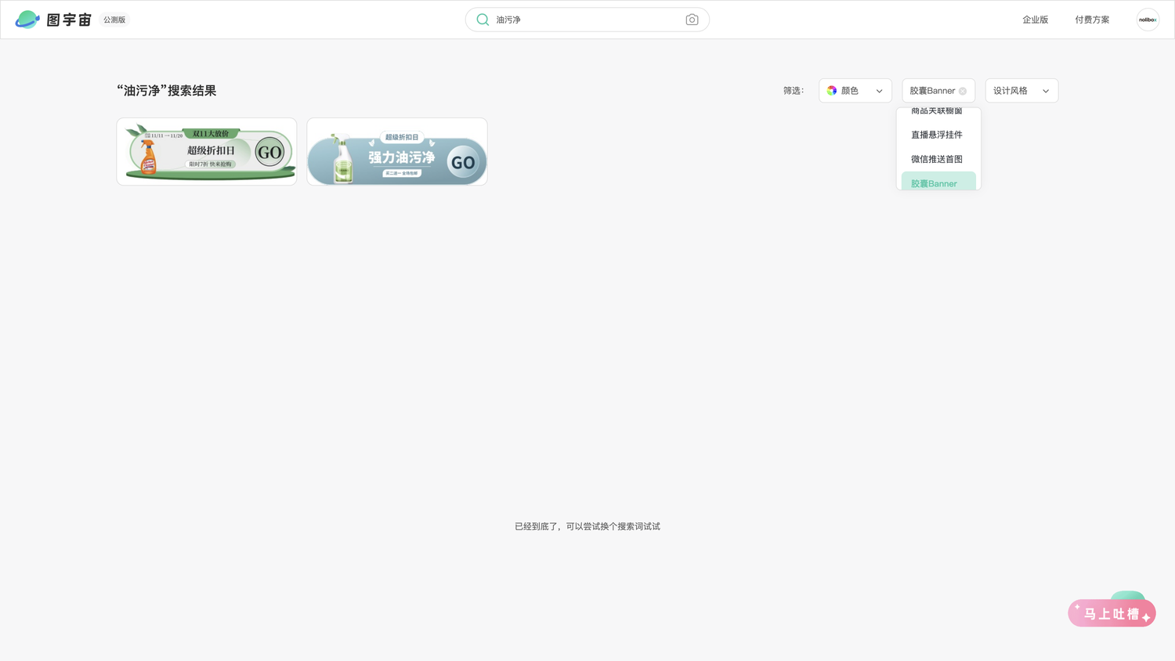Open the 胶囊Banner type dropdown

click(938, 91)
